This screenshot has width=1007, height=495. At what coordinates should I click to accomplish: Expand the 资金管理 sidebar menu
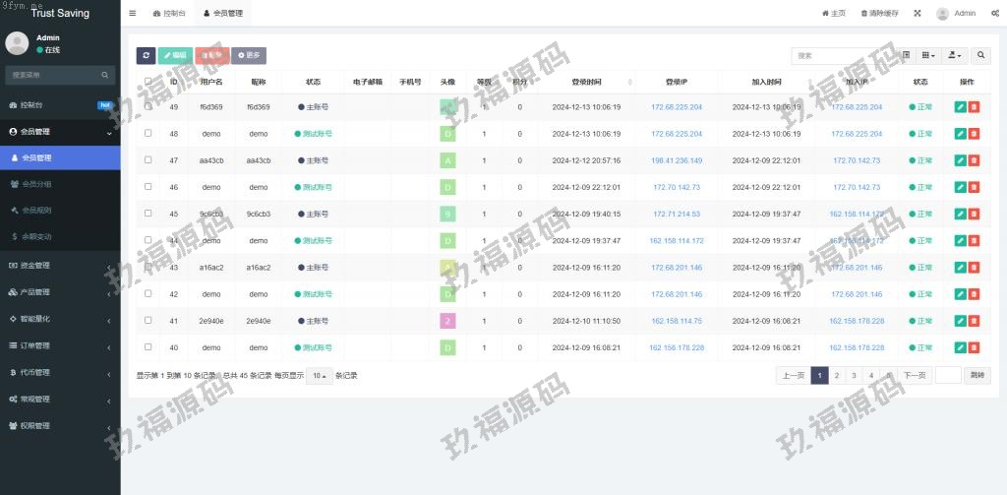(59, 265)
